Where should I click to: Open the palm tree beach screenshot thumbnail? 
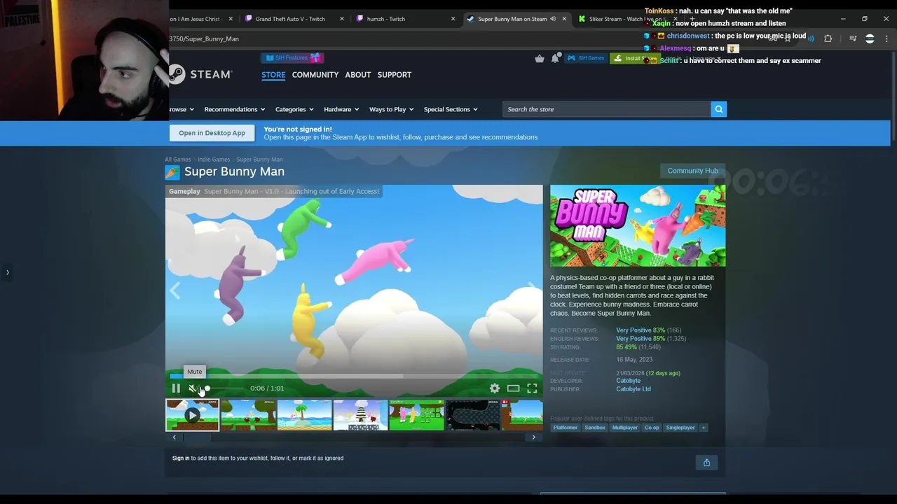pos(304,415)
